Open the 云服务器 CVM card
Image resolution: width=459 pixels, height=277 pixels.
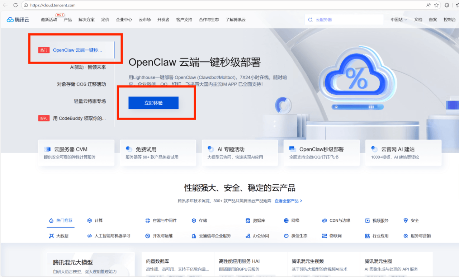point(76,152)
